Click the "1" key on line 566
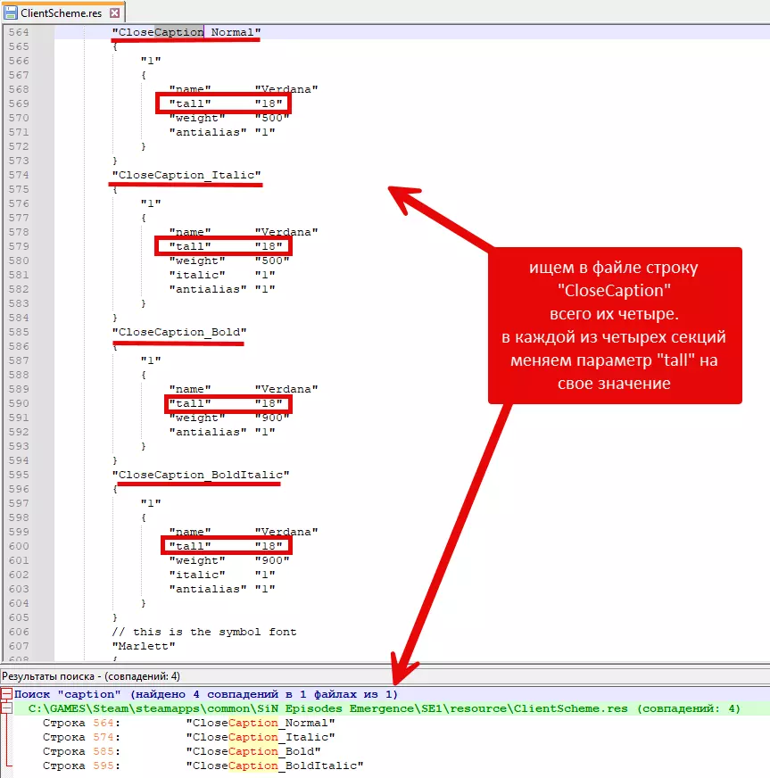The width and height of the screenshot is (770, 778). coord(151,61)
